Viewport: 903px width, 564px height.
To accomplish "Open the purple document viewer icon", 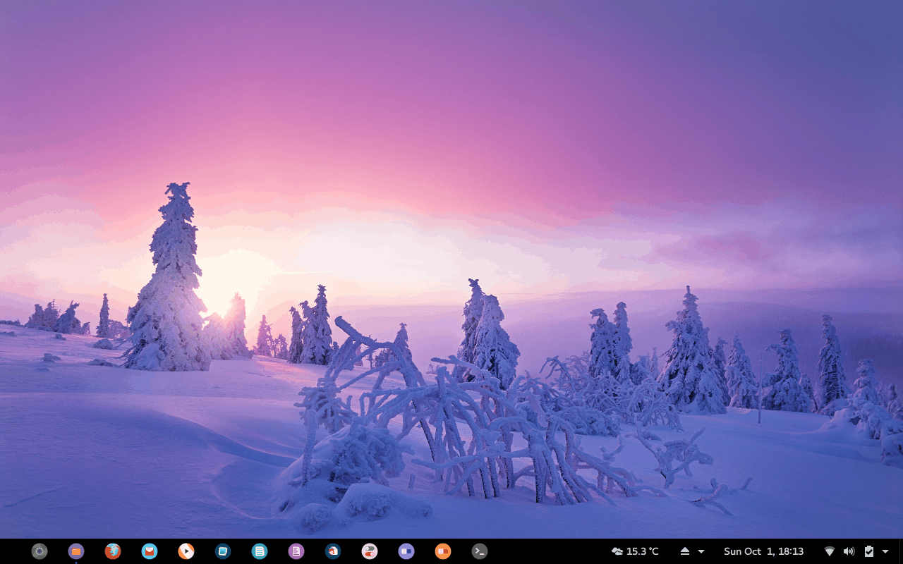I will [x=296, y=551].
